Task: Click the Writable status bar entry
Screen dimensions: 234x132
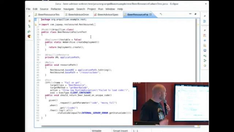Action: [x=97, y=131]
